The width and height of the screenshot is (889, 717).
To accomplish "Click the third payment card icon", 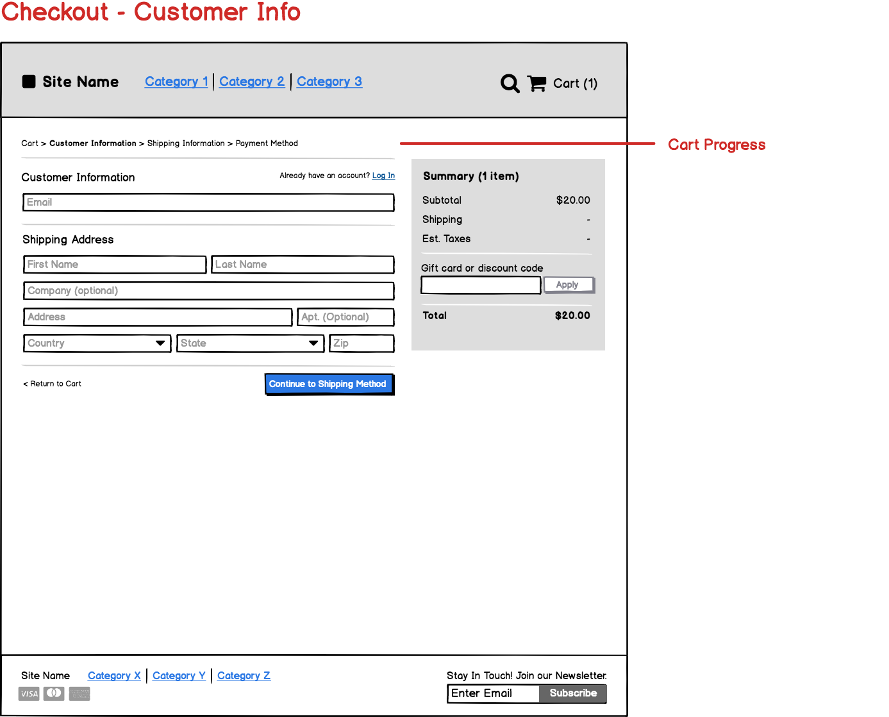I will pyautogui.click(x=79, y=693).
